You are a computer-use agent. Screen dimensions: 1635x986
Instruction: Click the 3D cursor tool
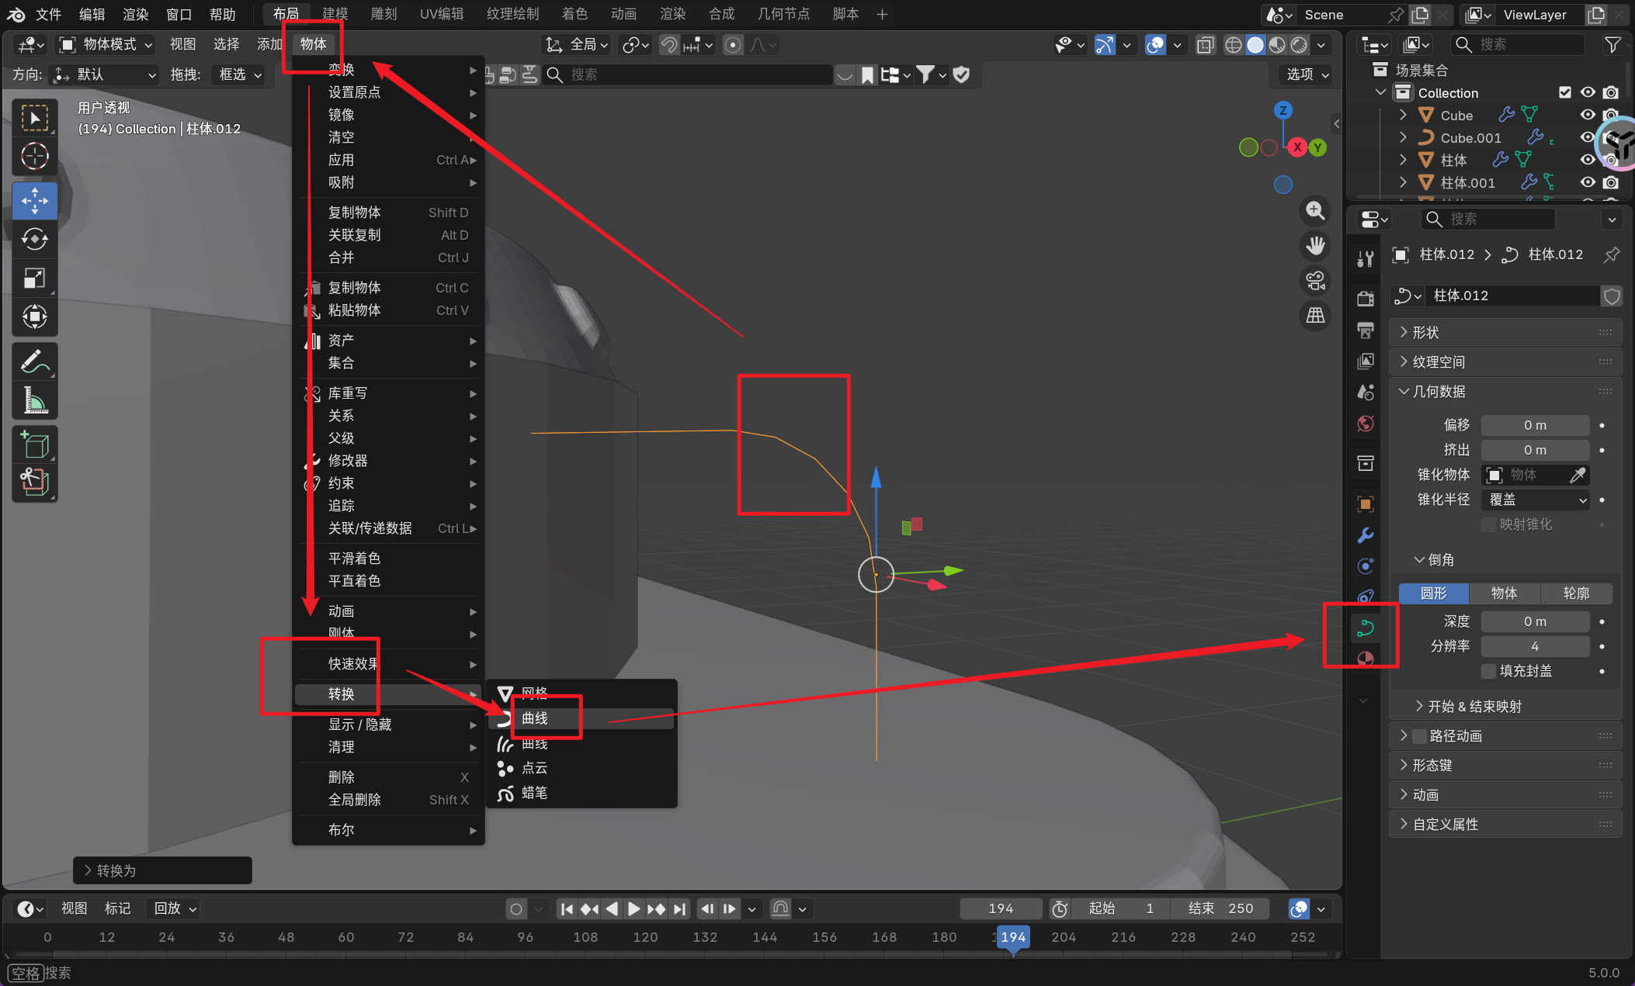pos(34,156)
